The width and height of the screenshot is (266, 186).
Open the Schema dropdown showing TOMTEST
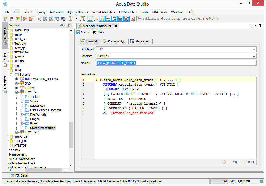(x=254, y=56)
